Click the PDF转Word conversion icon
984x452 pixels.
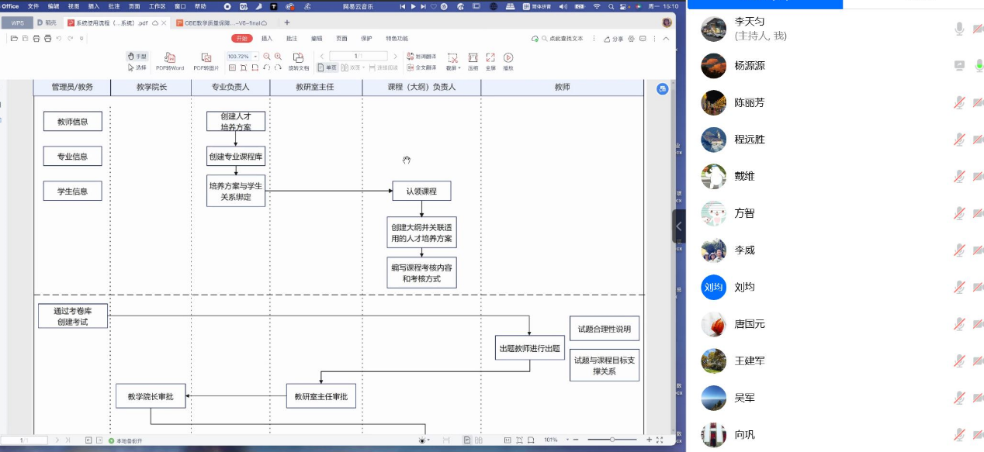point(170,58)
